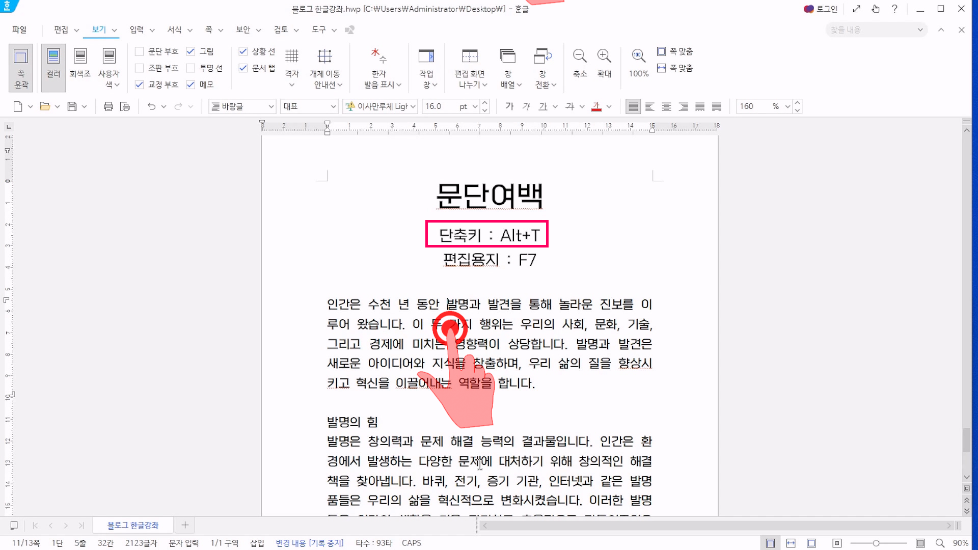978x550 pixels.
Task: Enable the 문단 부호 checkbox
Action: pyautogui.click(x=139, y=51)
